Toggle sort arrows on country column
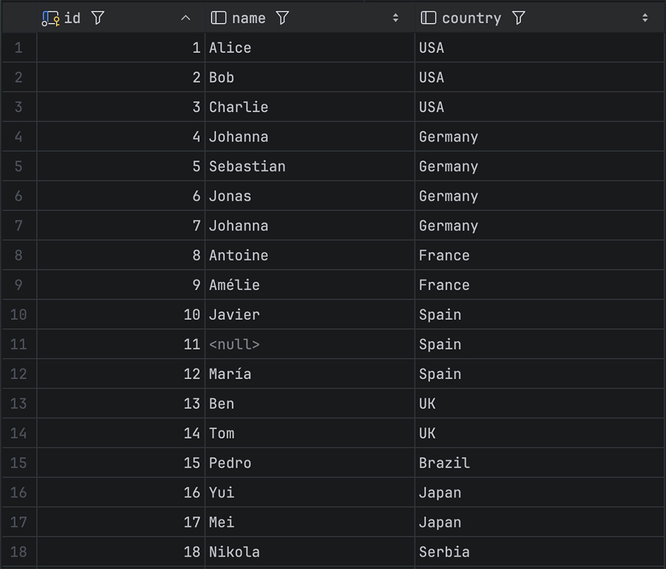Image resolution: width=666 pixels, height=569 pixels. [x=644, y=18]
